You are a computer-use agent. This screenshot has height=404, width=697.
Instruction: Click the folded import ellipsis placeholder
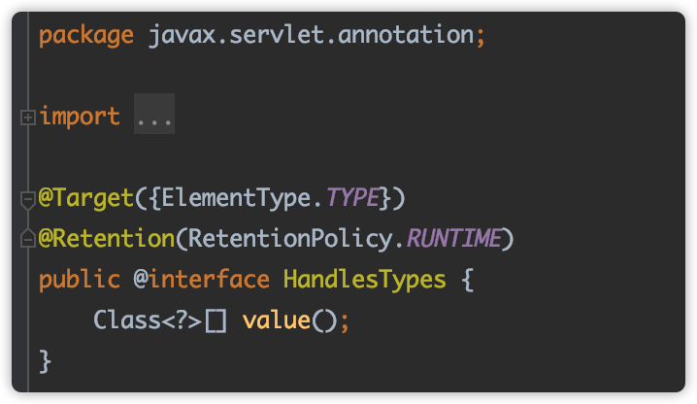(x=153, y=118)
